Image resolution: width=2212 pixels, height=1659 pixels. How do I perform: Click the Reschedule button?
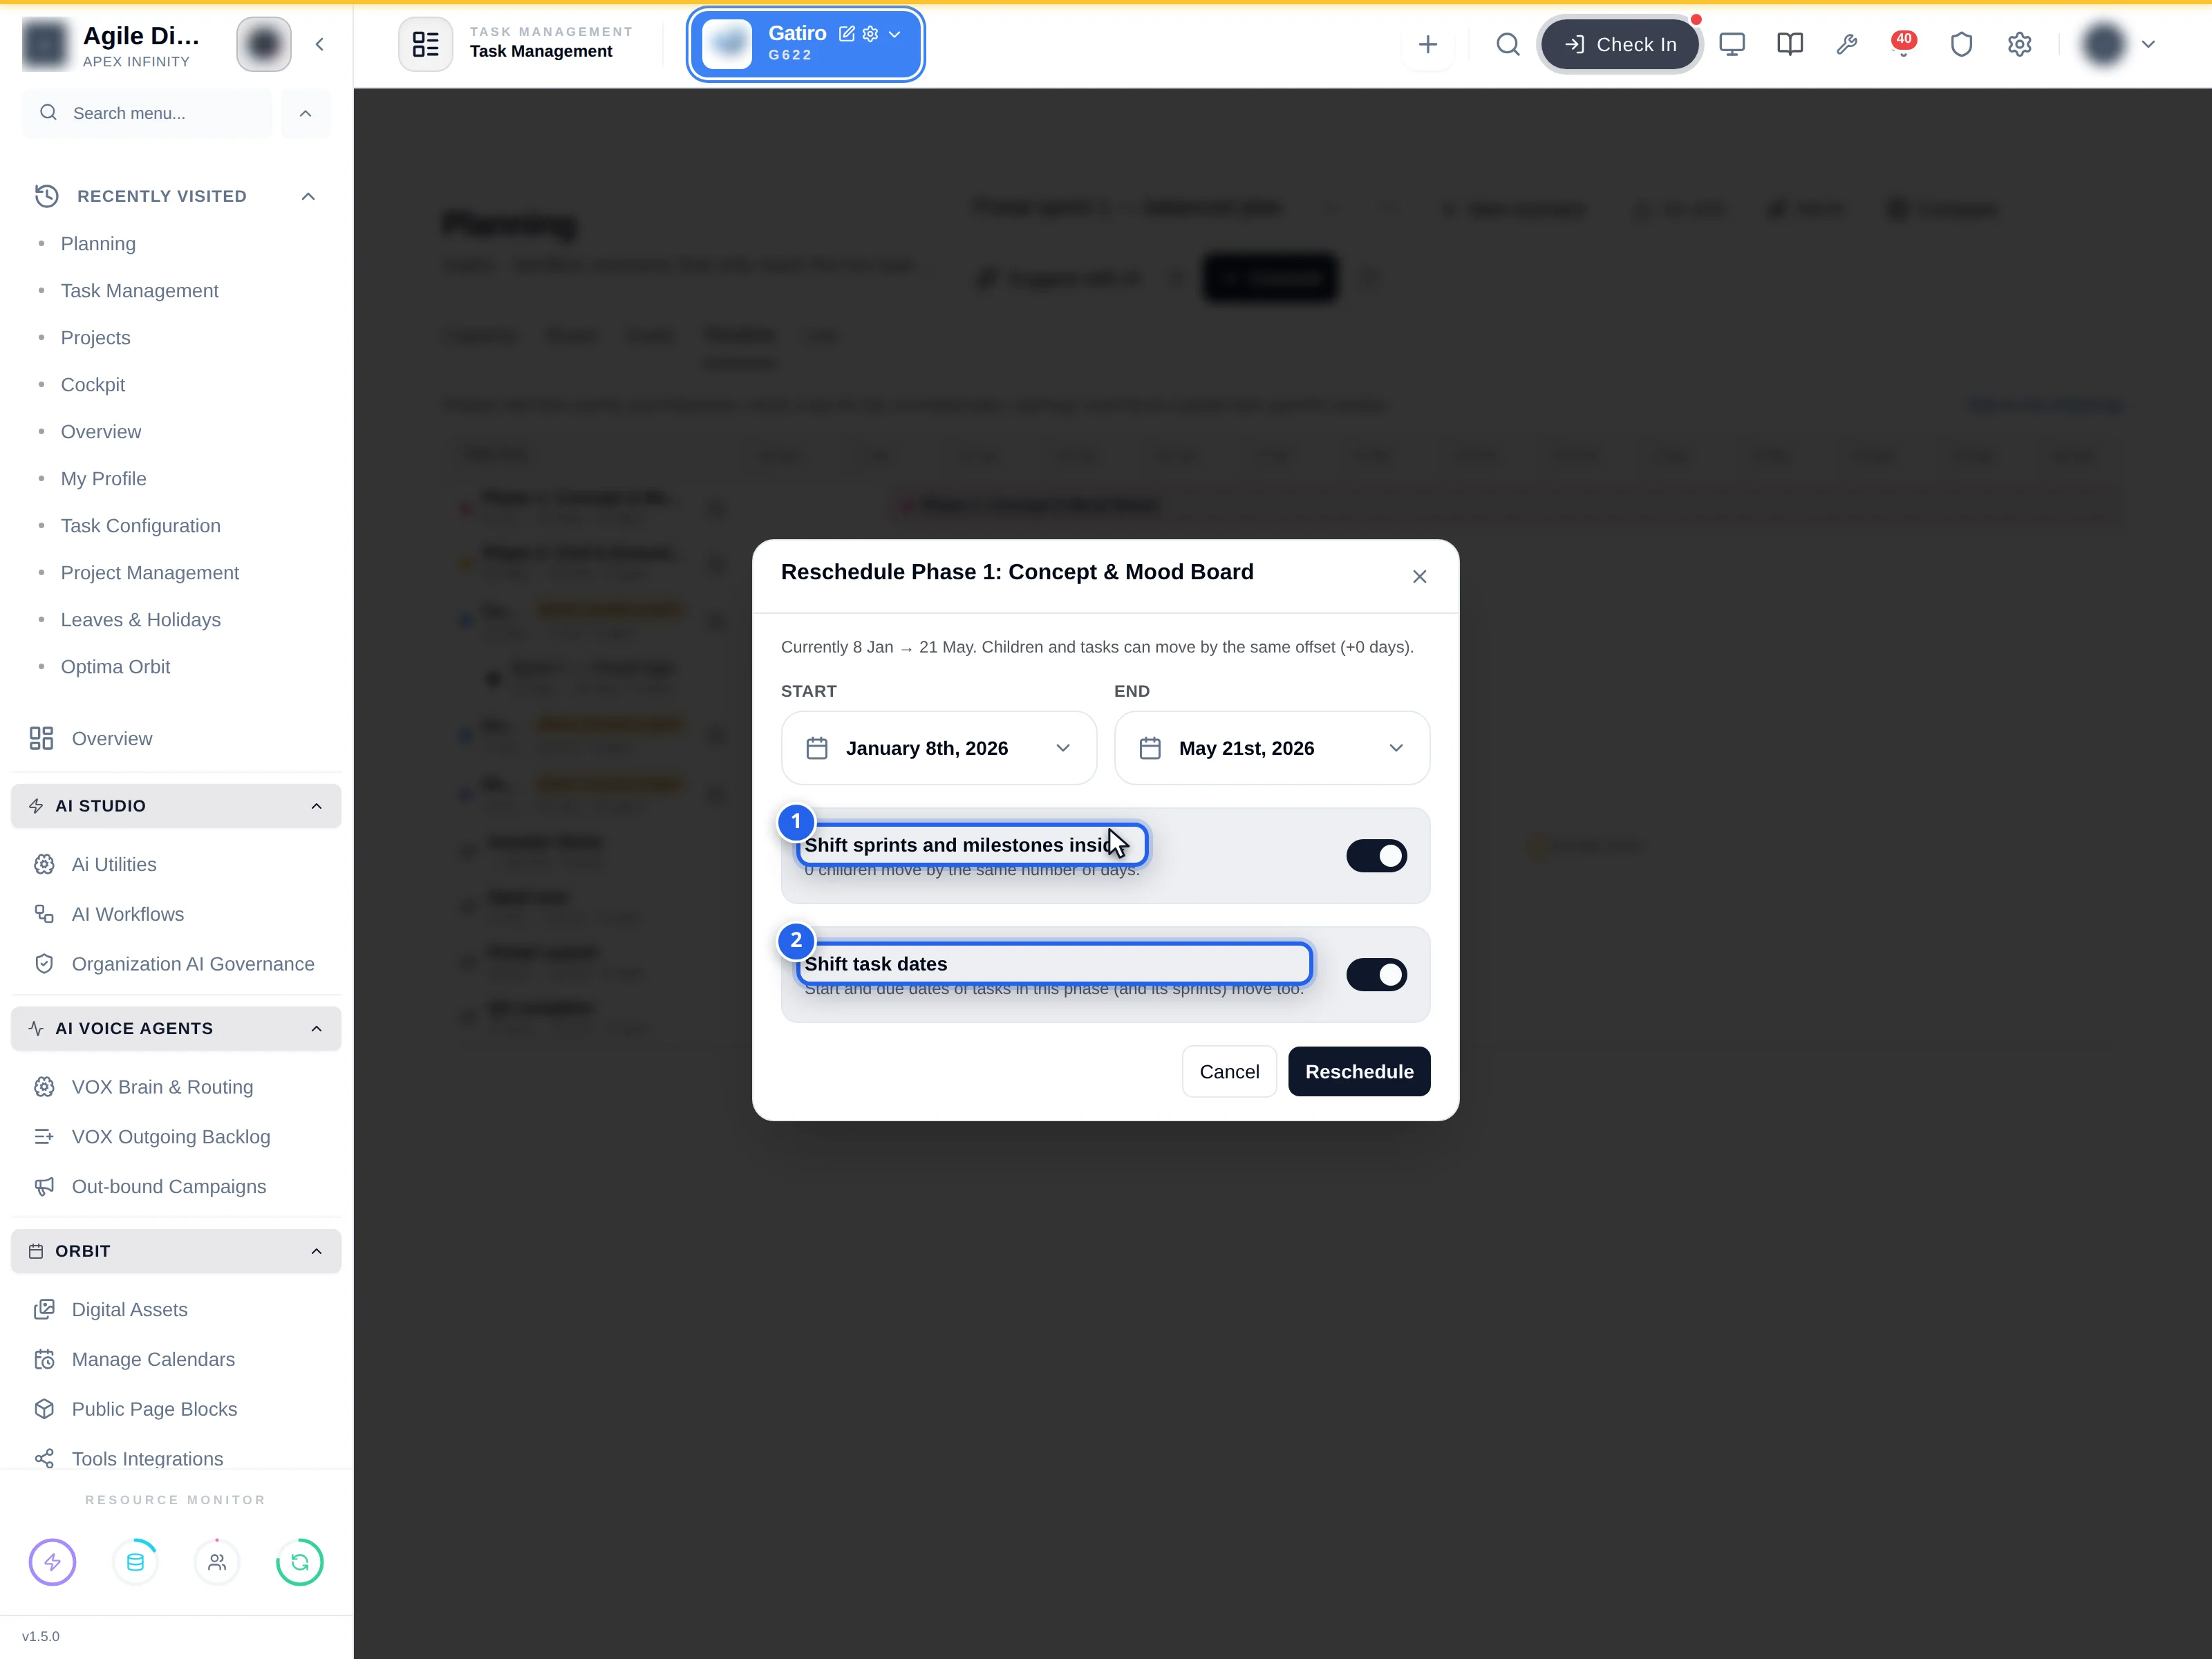pyautogui.click(x=1359, y=1072)
